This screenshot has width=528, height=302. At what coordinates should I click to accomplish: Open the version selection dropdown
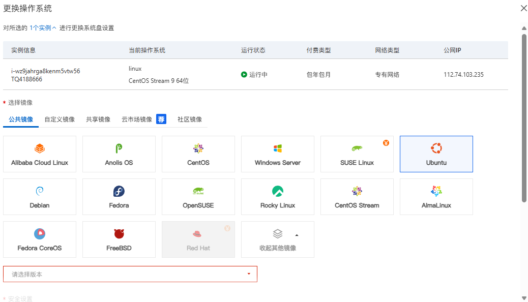[x=130, y=274]
